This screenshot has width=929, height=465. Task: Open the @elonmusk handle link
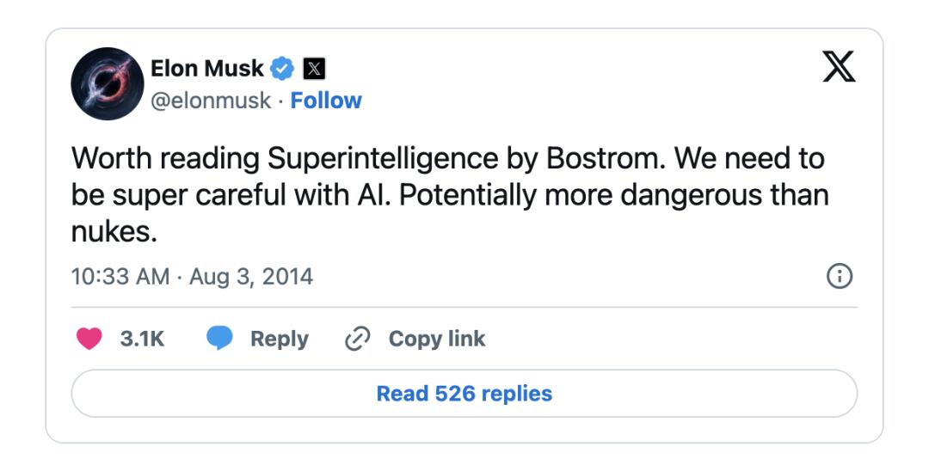(211, 101)
